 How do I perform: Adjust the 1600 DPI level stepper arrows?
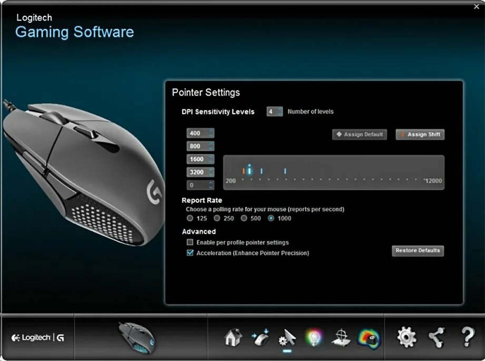pyautogui.click(x=211, y=159)
